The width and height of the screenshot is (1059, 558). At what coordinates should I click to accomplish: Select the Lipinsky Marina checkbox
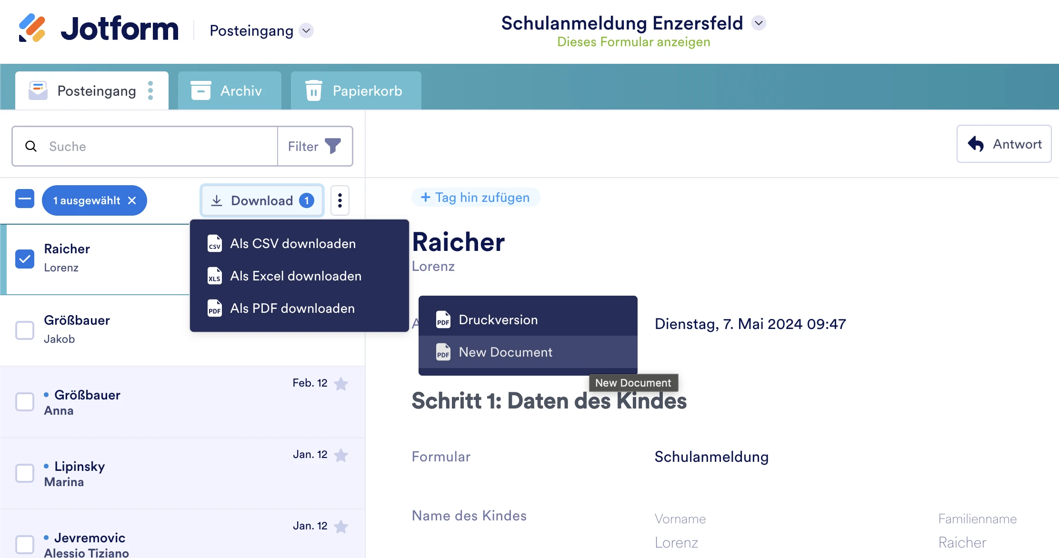pos(25,473)
